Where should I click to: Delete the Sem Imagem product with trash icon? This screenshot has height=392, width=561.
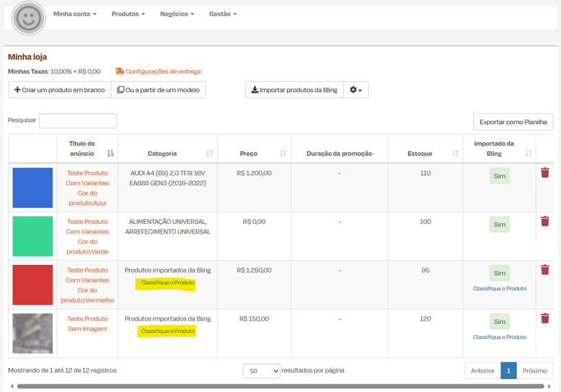click(545, 319)
